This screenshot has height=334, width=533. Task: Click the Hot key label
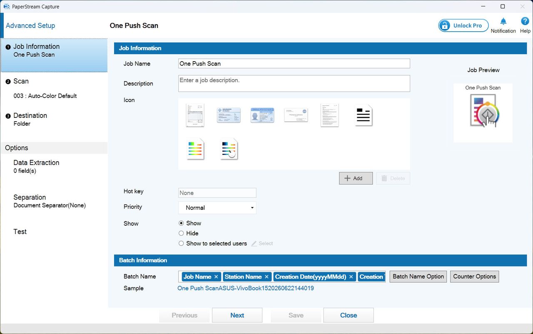(x=134, y=191)
